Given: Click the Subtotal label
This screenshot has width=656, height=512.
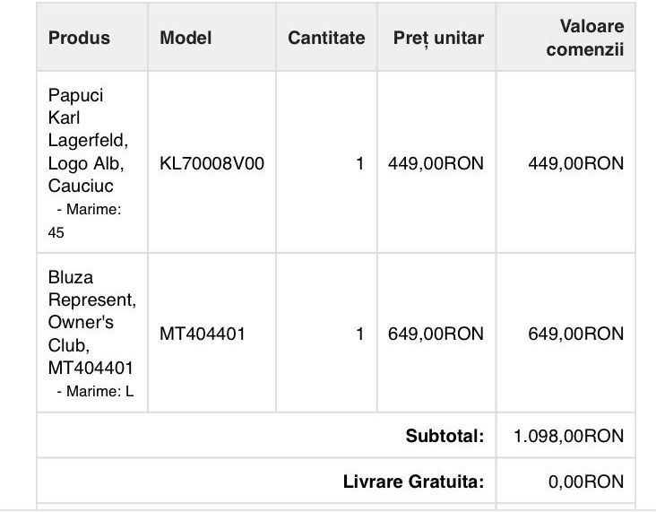Looking at the screenshot, I should 445,437.
